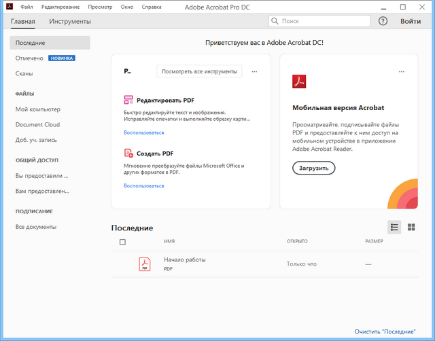This screenshot has height=341, width=435.
Task: Open the mobile card three-dot options menu
Action: [401, 71]
